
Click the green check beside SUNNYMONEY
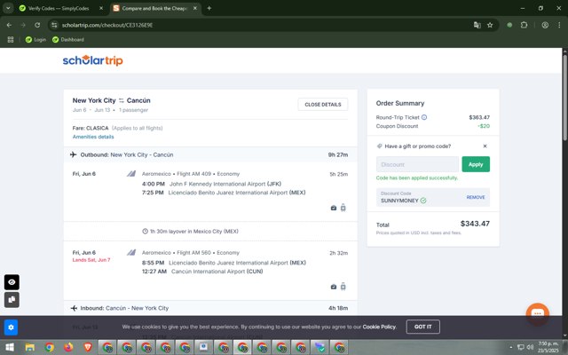(423, 201)
